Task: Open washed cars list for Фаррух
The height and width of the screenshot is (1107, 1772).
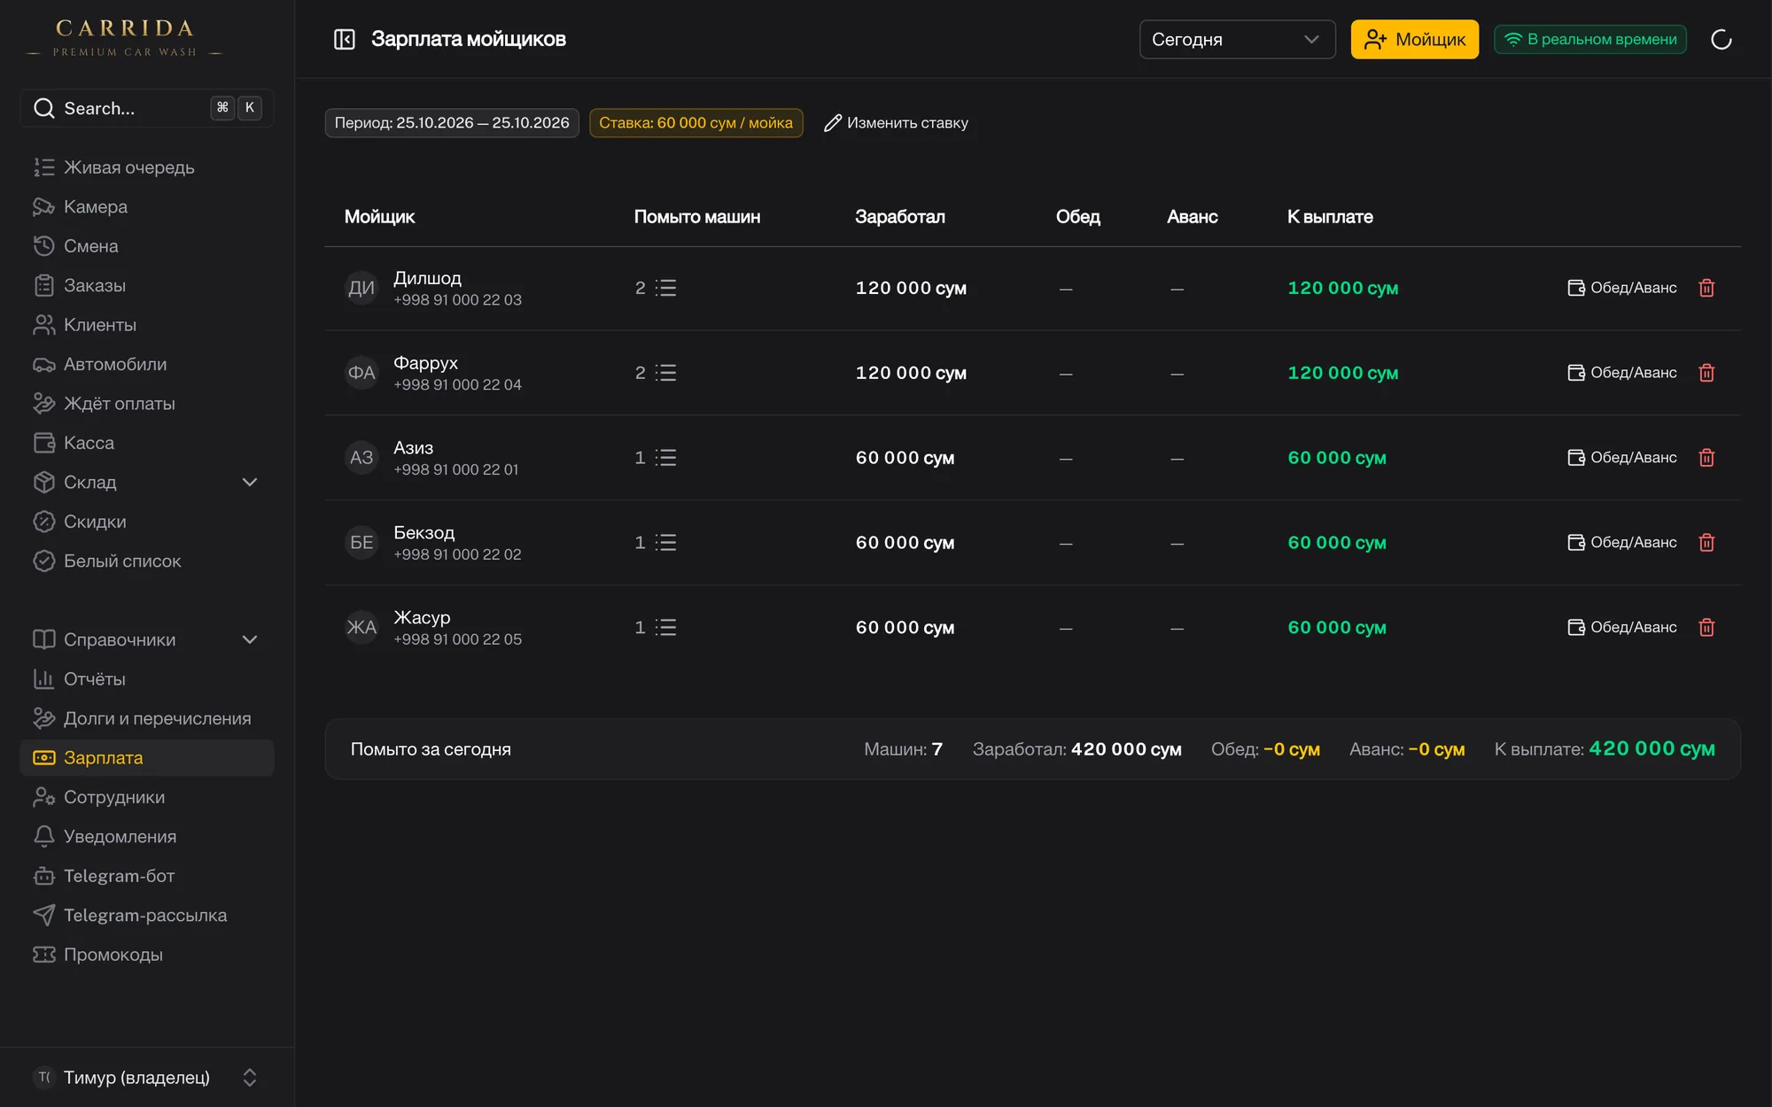Action: [x=665, y=373]
